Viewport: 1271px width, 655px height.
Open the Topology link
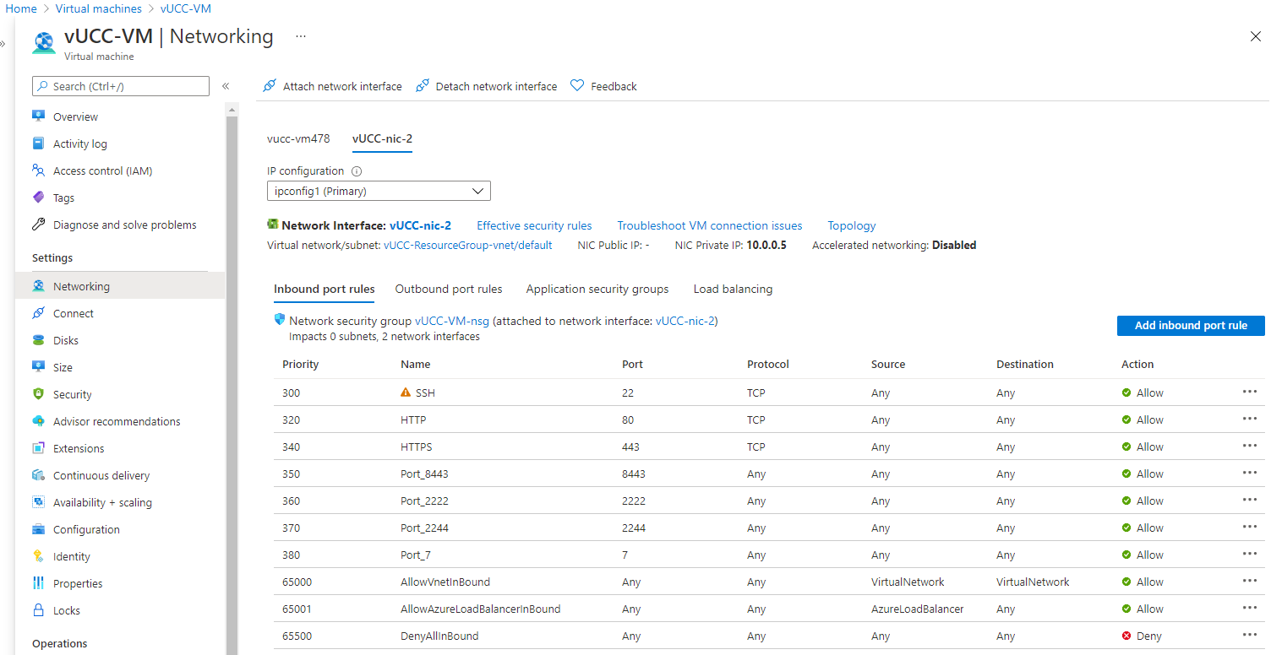pyautogui.click(x=852, y=225)
